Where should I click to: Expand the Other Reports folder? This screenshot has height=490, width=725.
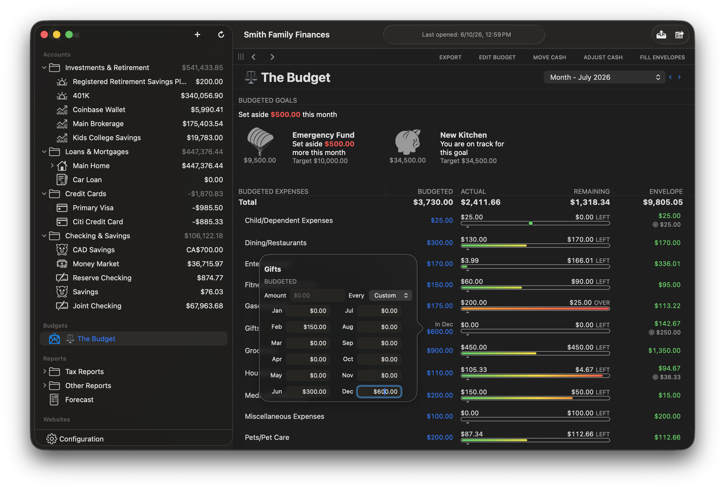pos(44,386)
